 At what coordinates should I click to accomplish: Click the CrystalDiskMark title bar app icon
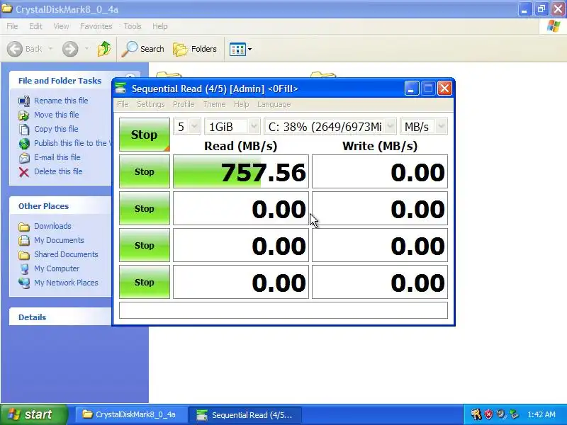pos(120,89)
